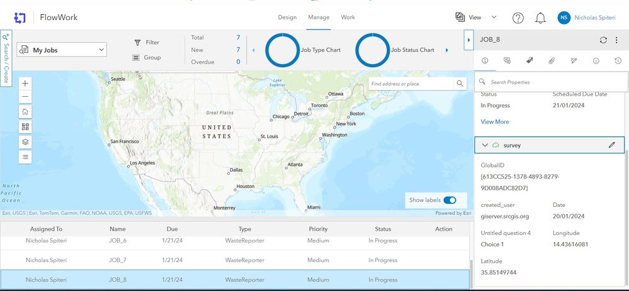Click the Scheduled Due Date 21/01/2024

[x=569, y=105]
